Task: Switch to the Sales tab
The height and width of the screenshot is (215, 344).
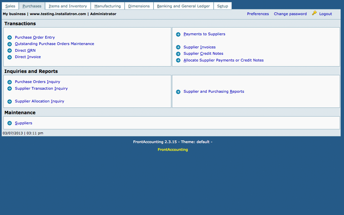Action: 10,6
